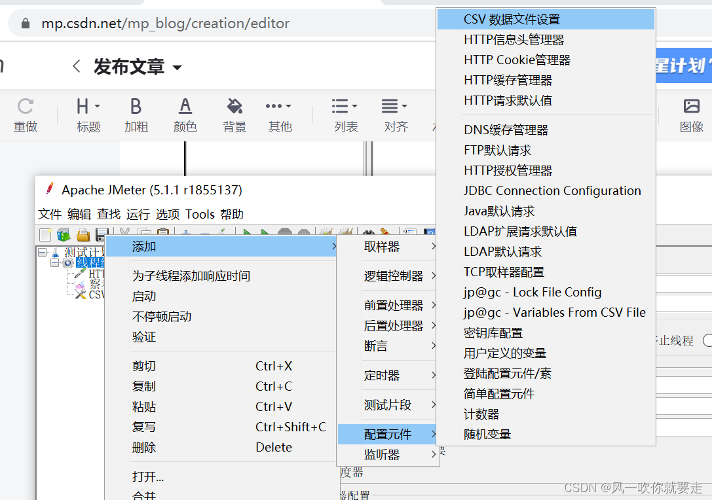Open JMeter 选项 menu
712x500 pixels.
(168, 214)
